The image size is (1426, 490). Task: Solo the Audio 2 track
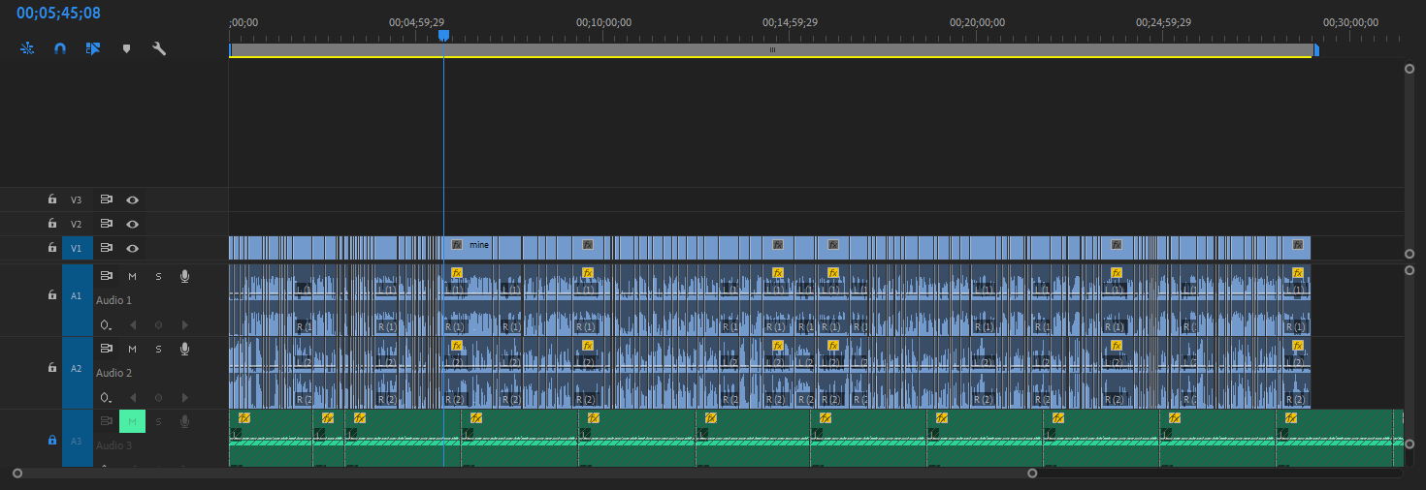(x=158, y=349)
